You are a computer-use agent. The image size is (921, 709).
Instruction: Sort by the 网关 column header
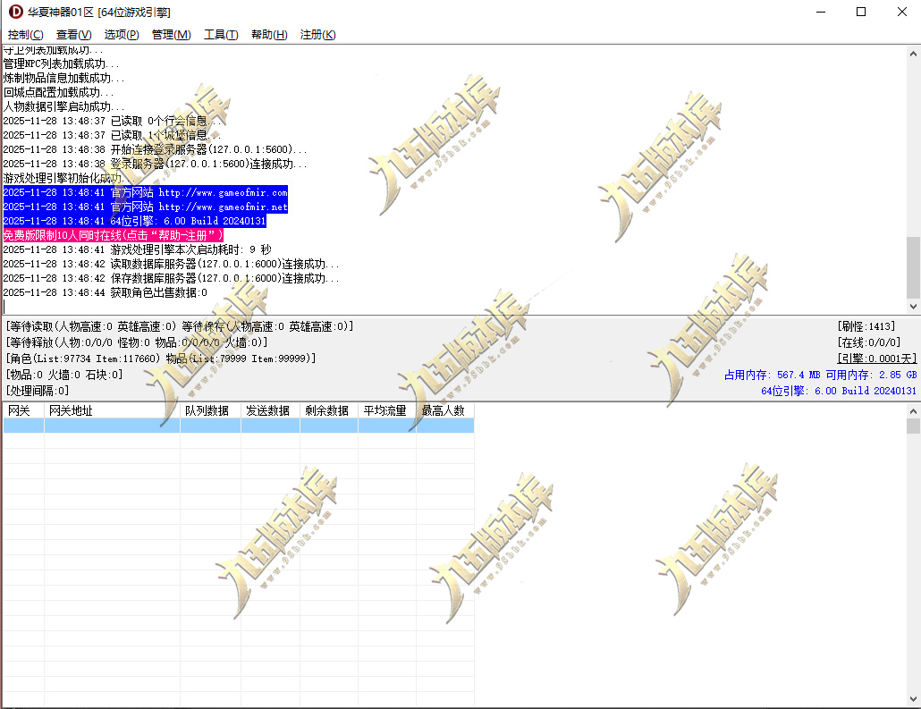[23, 410]
